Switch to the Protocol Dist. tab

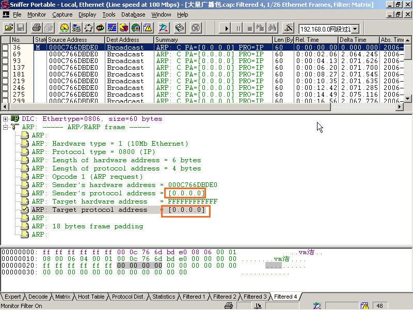pos(128,297)
